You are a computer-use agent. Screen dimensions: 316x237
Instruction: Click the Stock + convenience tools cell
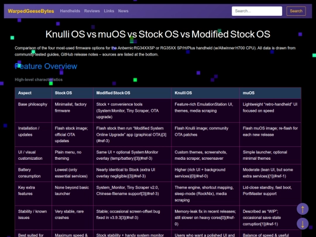pyautogui.click(x=132, y=111)
